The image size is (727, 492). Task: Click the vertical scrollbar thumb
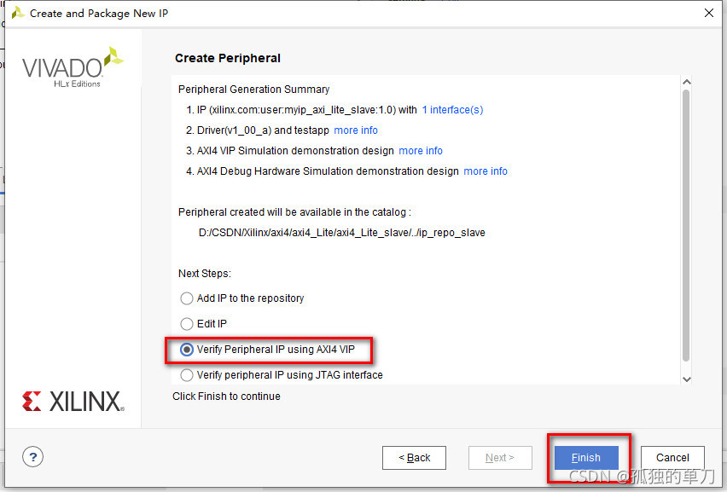tap(686, 222)
